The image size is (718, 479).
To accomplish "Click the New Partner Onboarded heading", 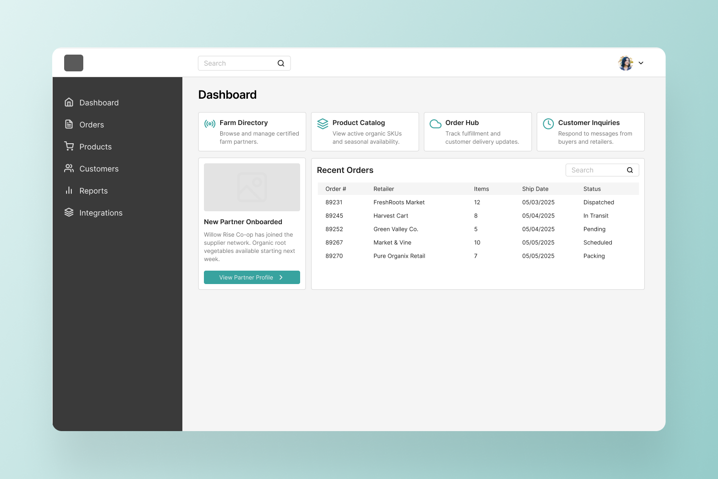I will coord(243,222).
